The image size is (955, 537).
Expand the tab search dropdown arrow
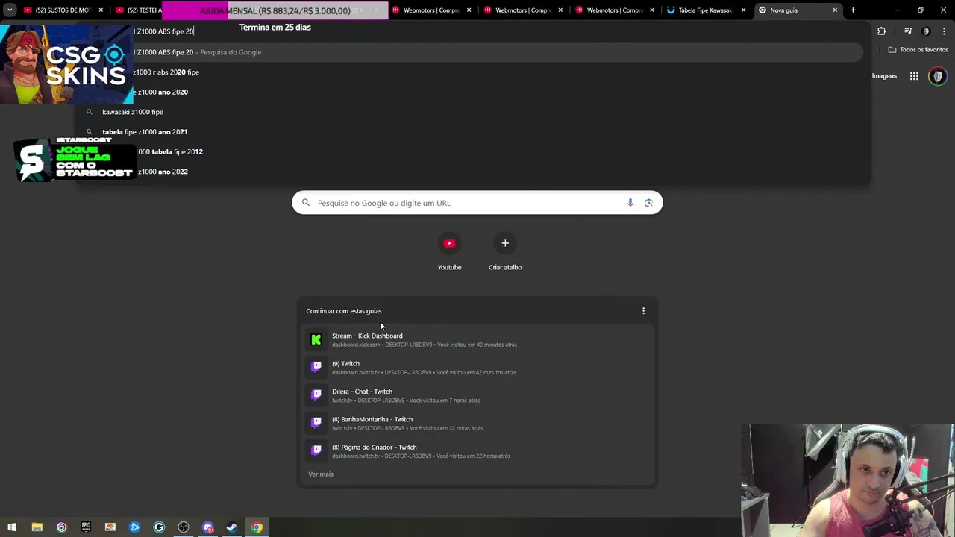point(10,10)
